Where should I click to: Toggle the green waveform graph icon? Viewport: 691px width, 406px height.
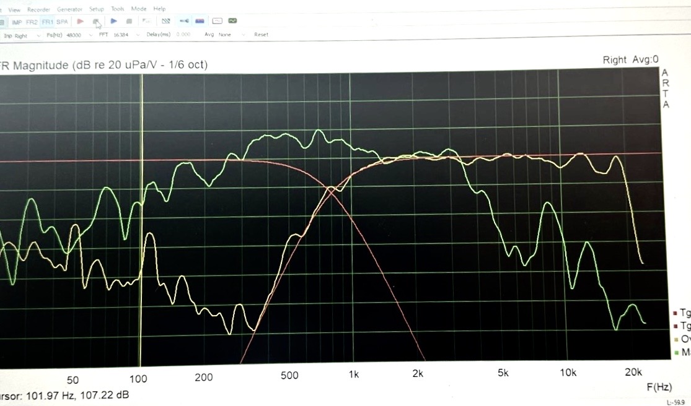click(232, 20)
